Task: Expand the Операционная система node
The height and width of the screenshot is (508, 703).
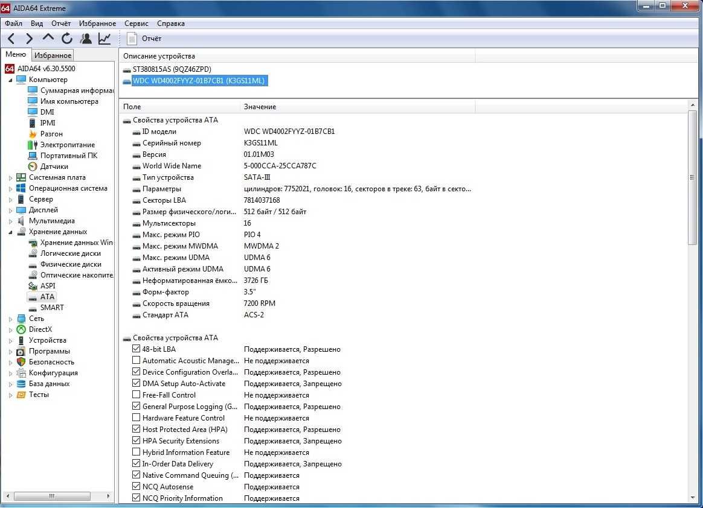Action: click(10, 189)
